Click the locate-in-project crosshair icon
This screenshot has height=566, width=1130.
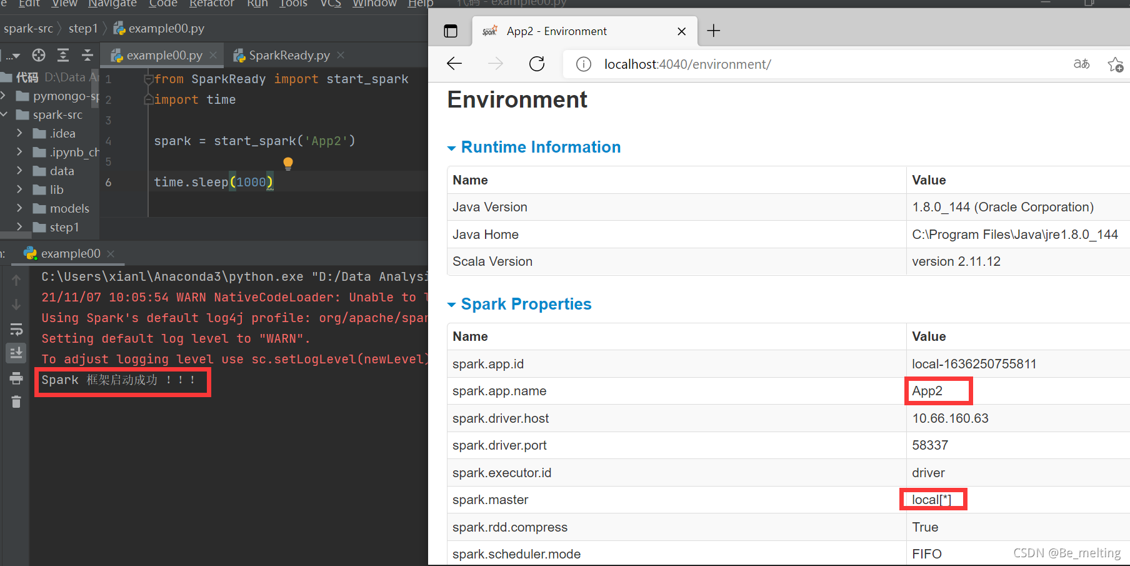click(x=39, y=55)
